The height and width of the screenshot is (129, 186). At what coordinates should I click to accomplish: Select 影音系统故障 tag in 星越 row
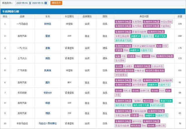tap(139, 32)
